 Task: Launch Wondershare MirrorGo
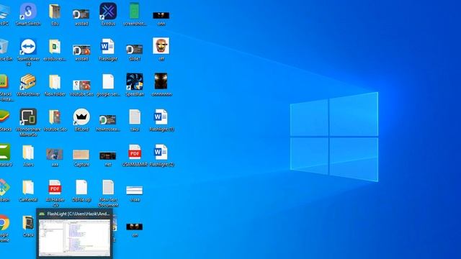pos(28,117)
